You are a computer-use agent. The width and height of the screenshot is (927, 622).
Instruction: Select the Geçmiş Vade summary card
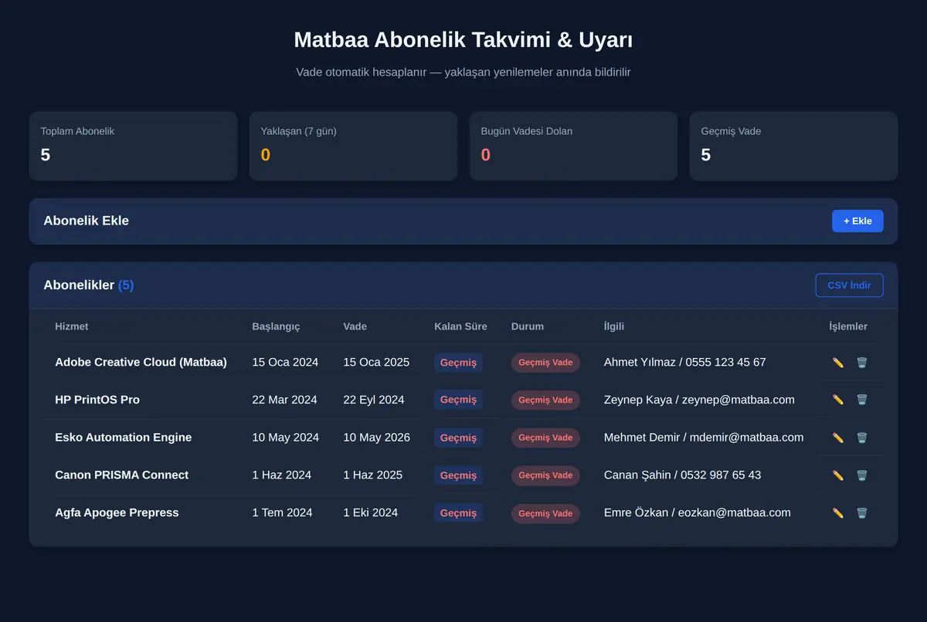pos(793,146)
